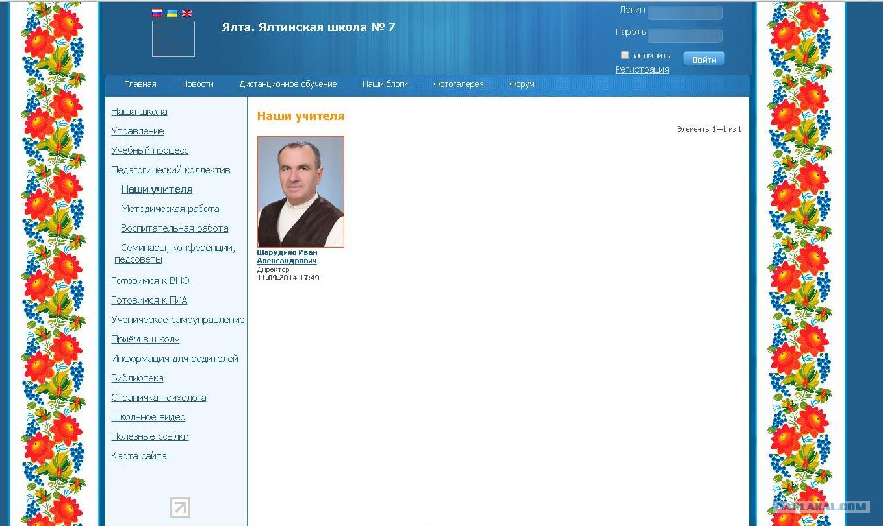Go to «Главная» in the top navigation
The height and width of the screenshot is (526, 883).
click(x=140, y=84)
